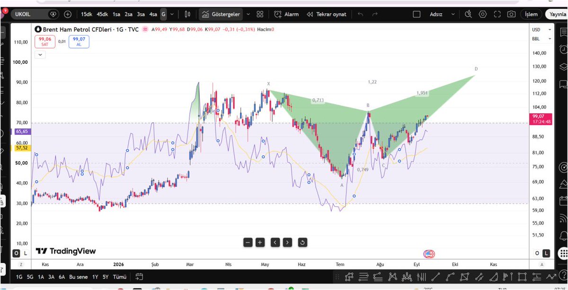Image resolution: width=568 pixels, height=290 pixels.
Task: Switch to the 1sa timeframe
Action: point(116,14)
